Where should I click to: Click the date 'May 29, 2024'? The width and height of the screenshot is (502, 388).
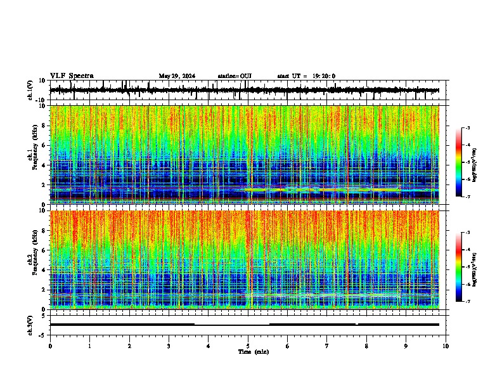coord(177,76)
